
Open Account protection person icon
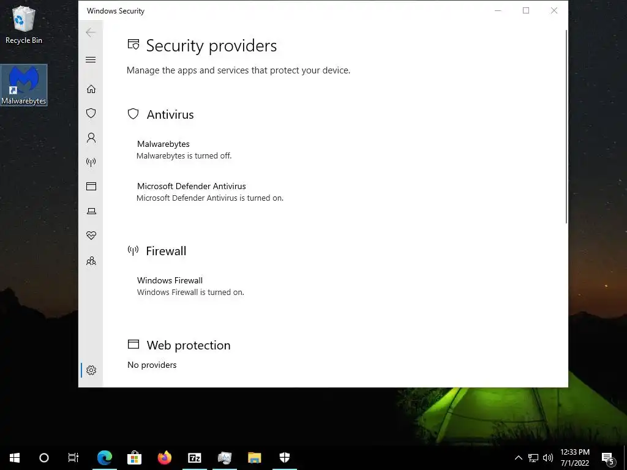point(91,138)
